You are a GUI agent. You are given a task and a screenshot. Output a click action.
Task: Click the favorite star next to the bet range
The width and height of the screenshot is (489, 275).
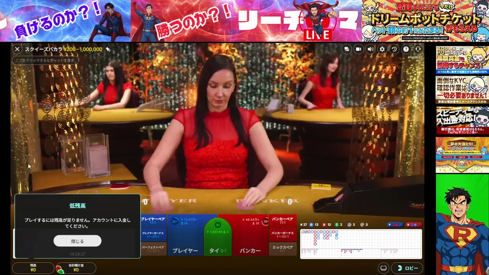tap(108, 49)
